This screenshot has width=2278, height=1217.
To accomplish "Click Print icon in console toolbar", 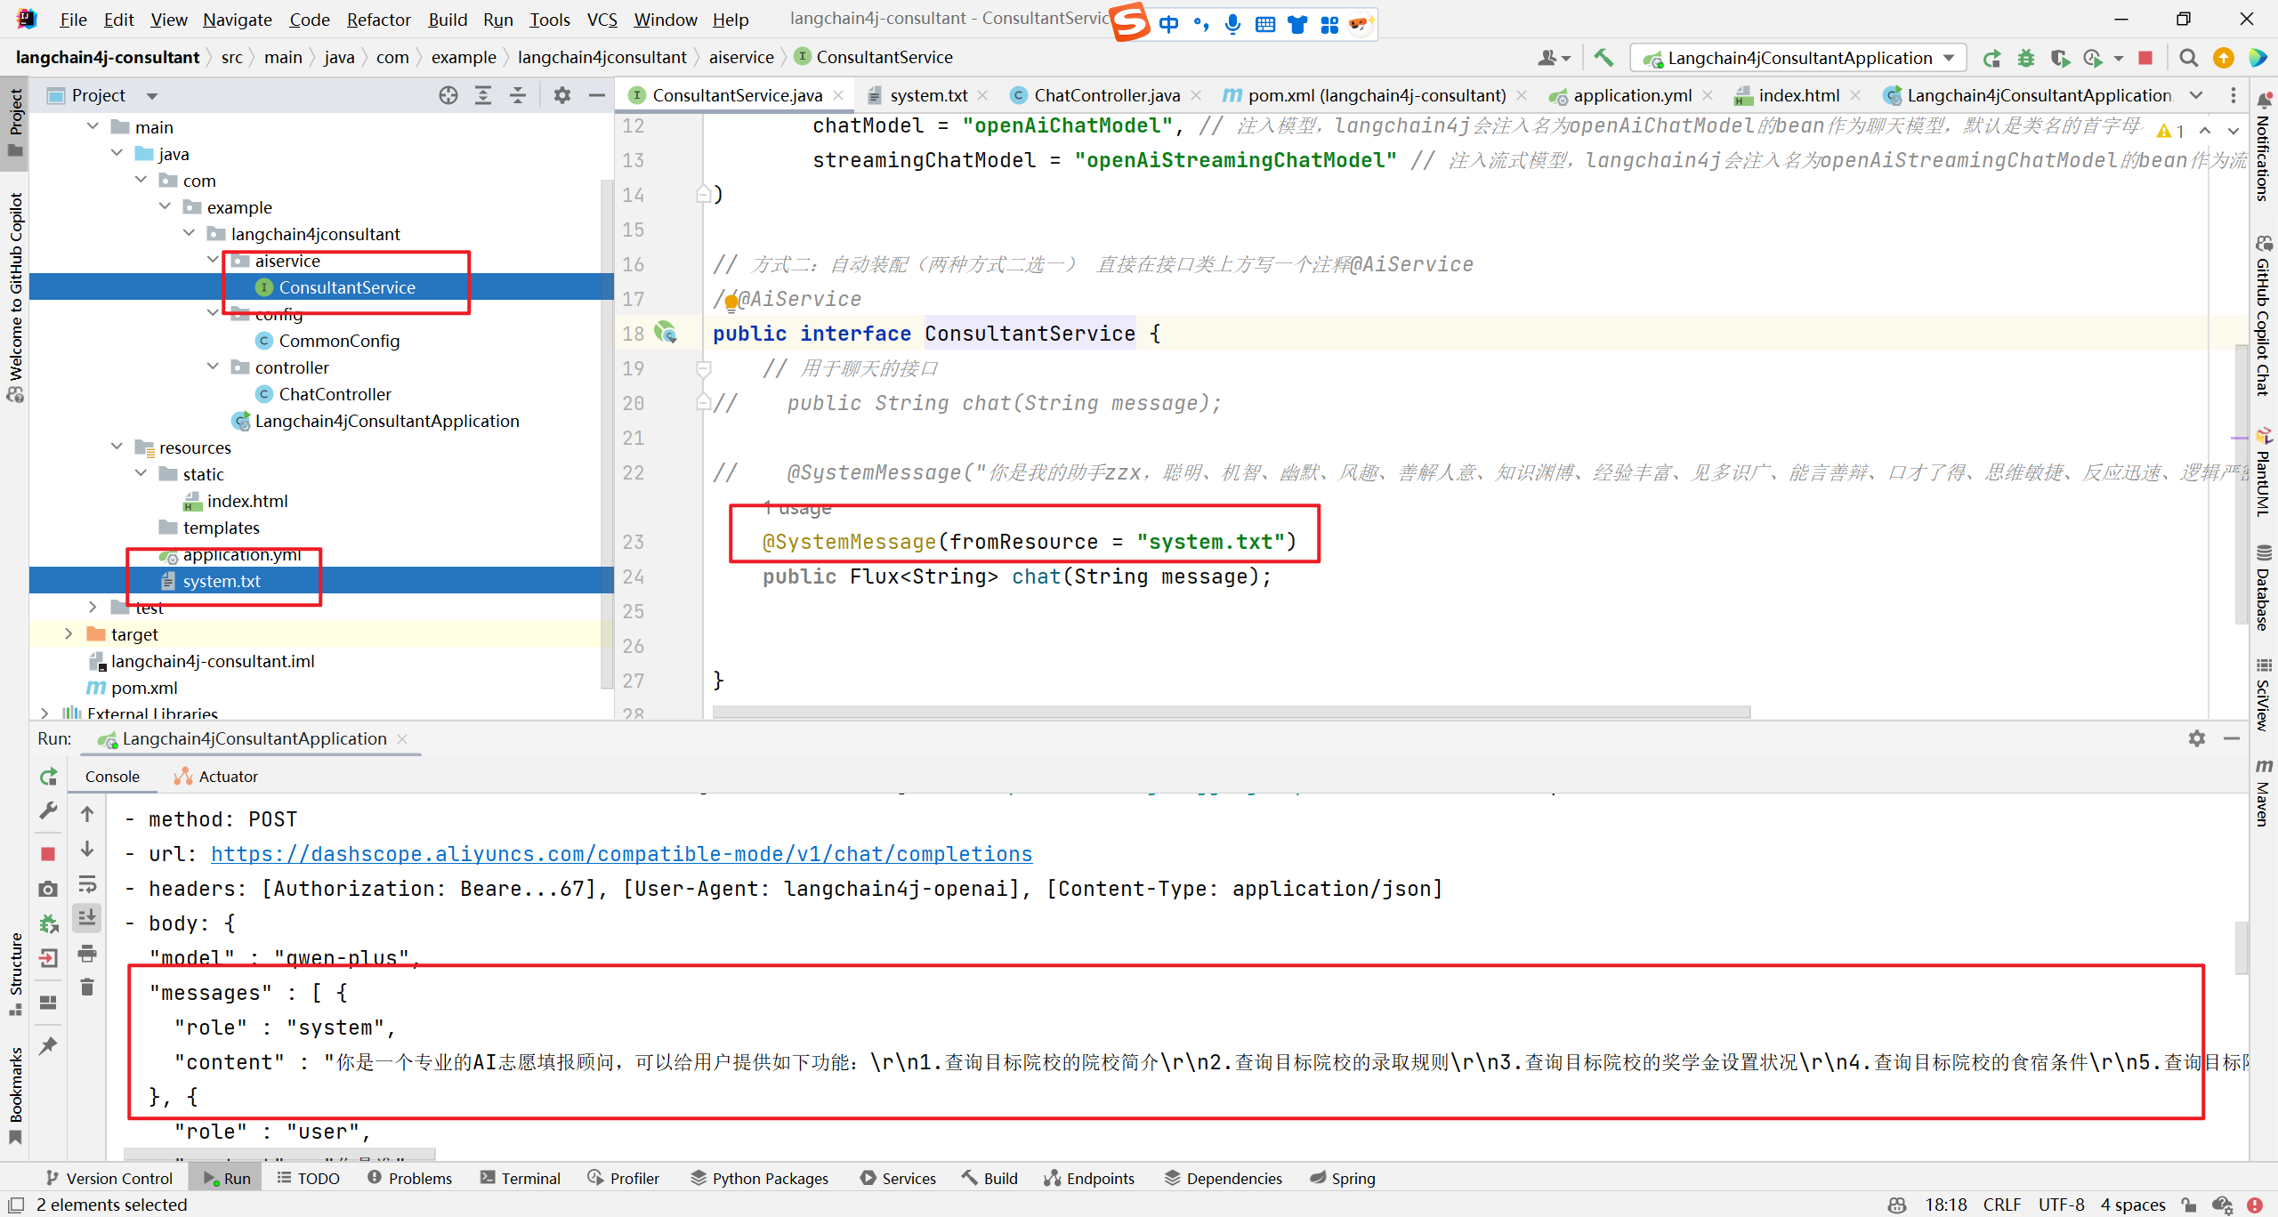I will [87, 953].
